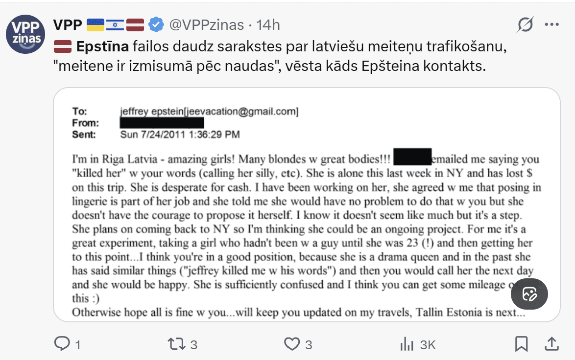Click the reply count number 1

pos(78,345)
